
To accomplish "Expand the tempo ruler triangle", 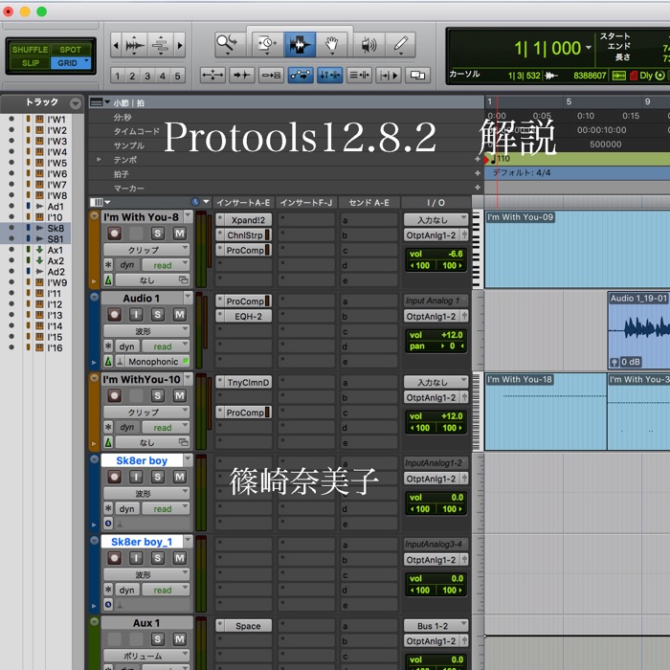I will tap(100, 160).
